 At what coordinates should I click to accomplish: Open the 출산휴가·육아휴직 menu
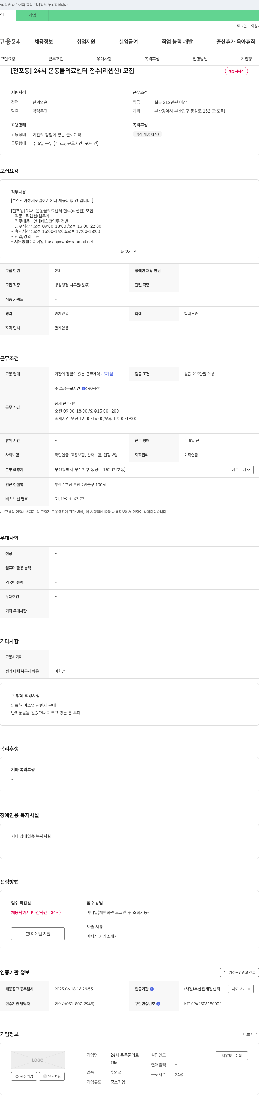[x=236, y=42]
